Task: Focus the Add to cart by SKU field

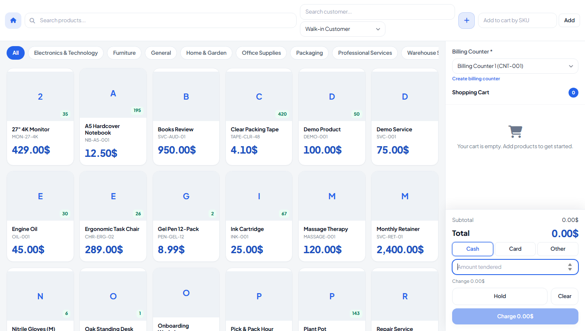Action: (x=518, y=20)
